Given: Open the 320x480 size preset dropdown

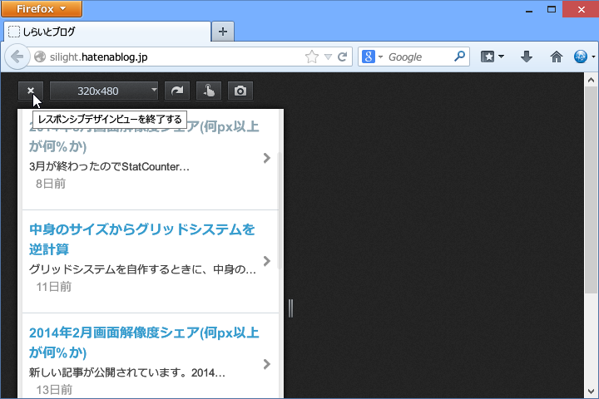Looking at the screenshot, I should pyautogui.click(x=104, y=91).
